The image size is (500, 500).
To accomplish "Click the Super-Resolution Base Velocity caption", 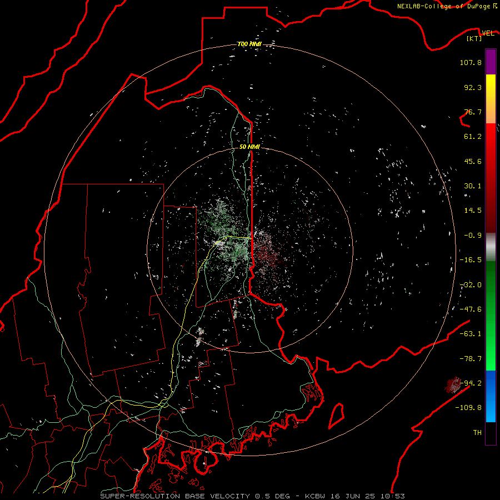I will (x=253, y=496).
